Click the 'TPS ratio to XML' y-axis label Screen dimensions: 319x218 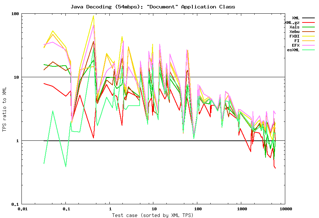point(5,109)
